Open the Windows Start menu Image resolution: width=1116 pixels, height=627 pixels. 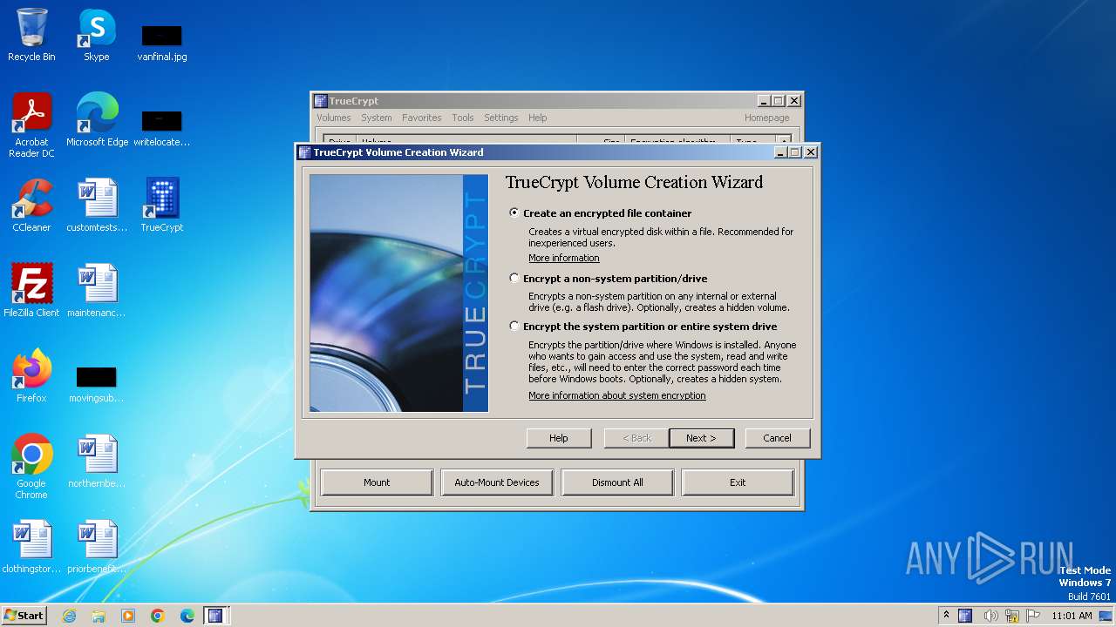pyautogui.click(x=24, y=616)
